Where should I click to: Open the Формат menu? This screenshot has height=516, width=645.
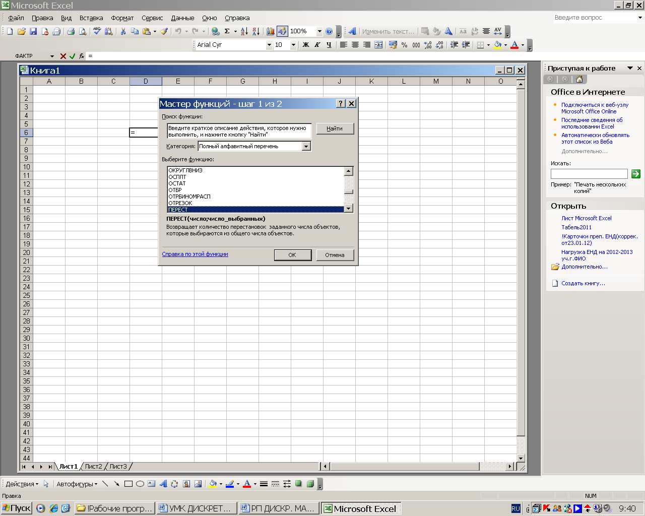pos(122,18)
